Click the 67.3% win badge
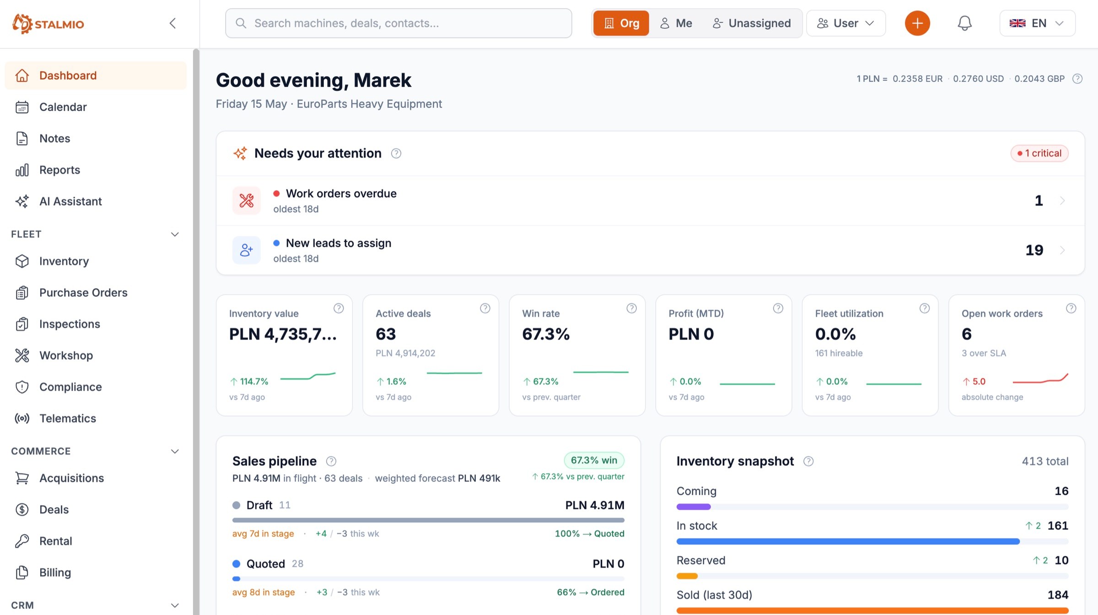Image resolution: width=1098 pixels, height=615 pixels. pyautogui.click(x=594, y=460)
